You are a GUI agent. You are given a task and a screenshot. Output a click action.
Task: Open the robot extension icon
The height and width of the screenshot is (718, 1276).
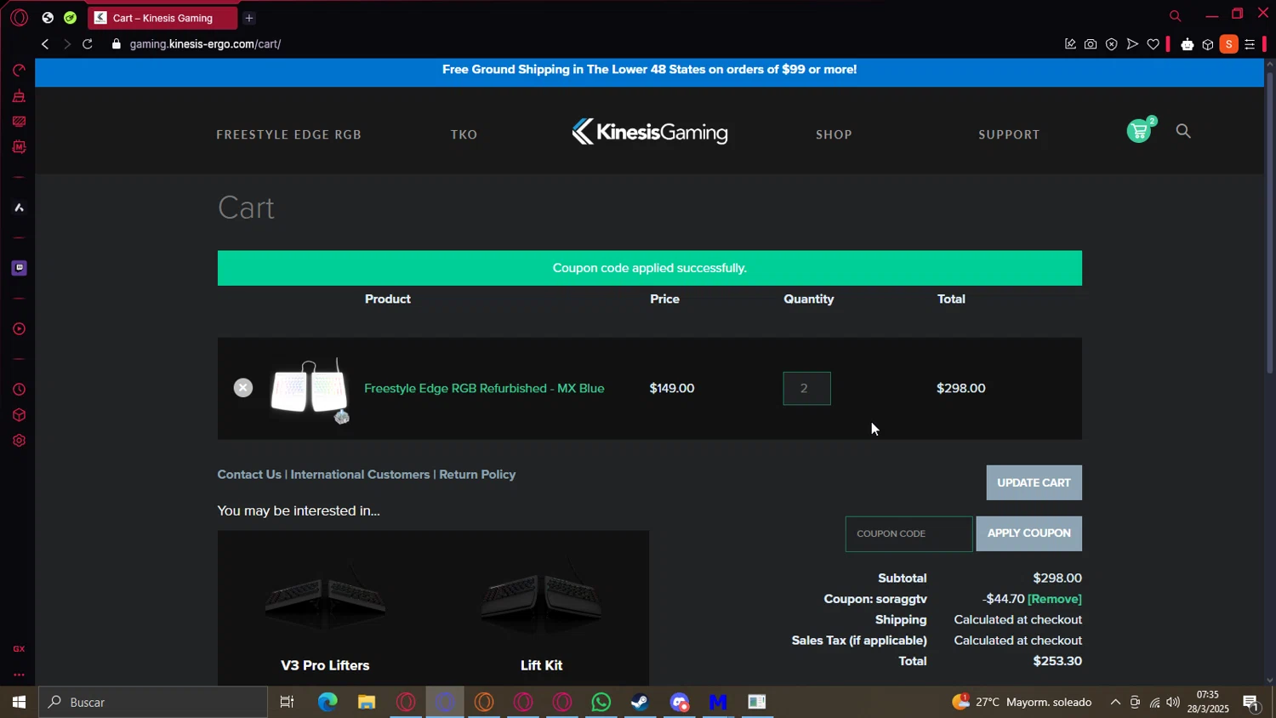tap(1187, 44)
